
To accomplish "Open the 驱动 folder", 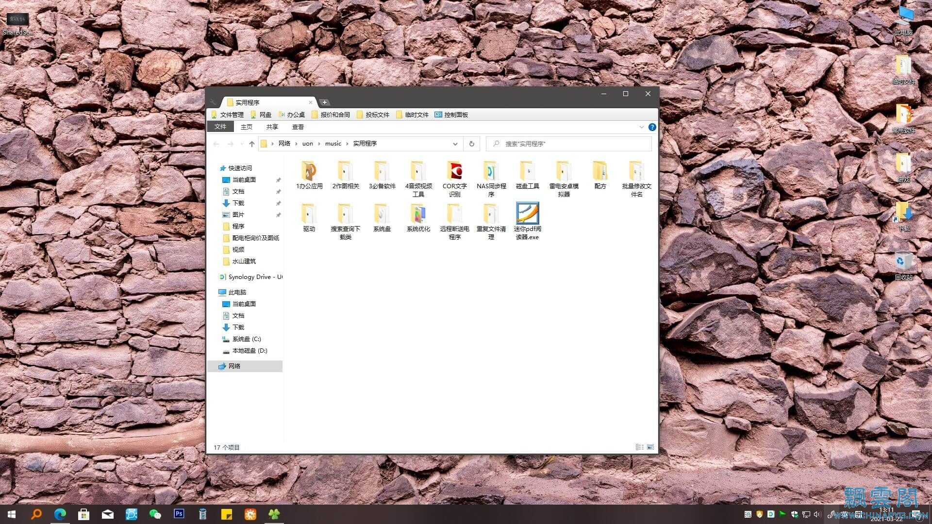I will tap(309, 218).
